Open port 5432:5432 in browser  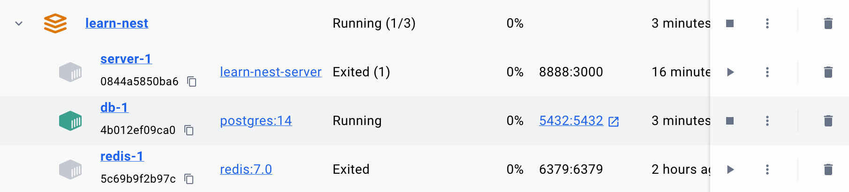coord(579,121)
